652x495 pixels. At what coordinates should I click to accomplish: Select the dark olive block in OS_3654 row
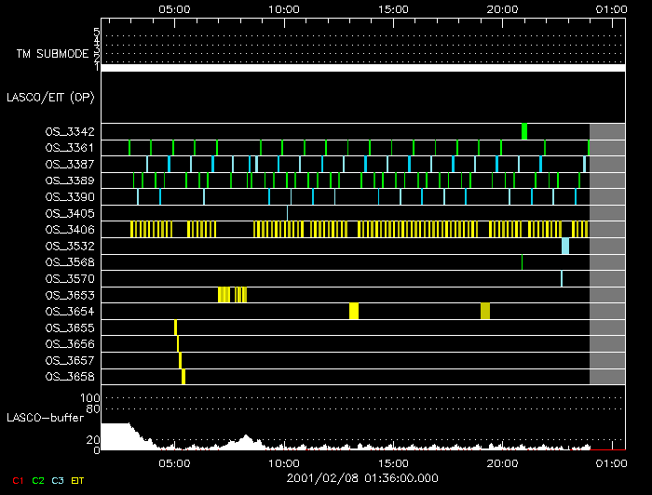click(485, 311)
